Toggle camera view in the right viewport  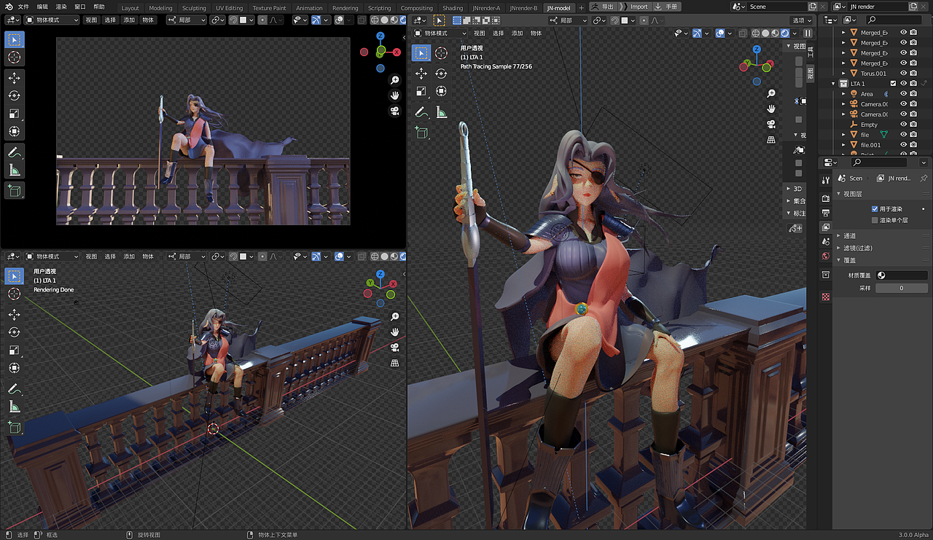click(x=771, y=125)
